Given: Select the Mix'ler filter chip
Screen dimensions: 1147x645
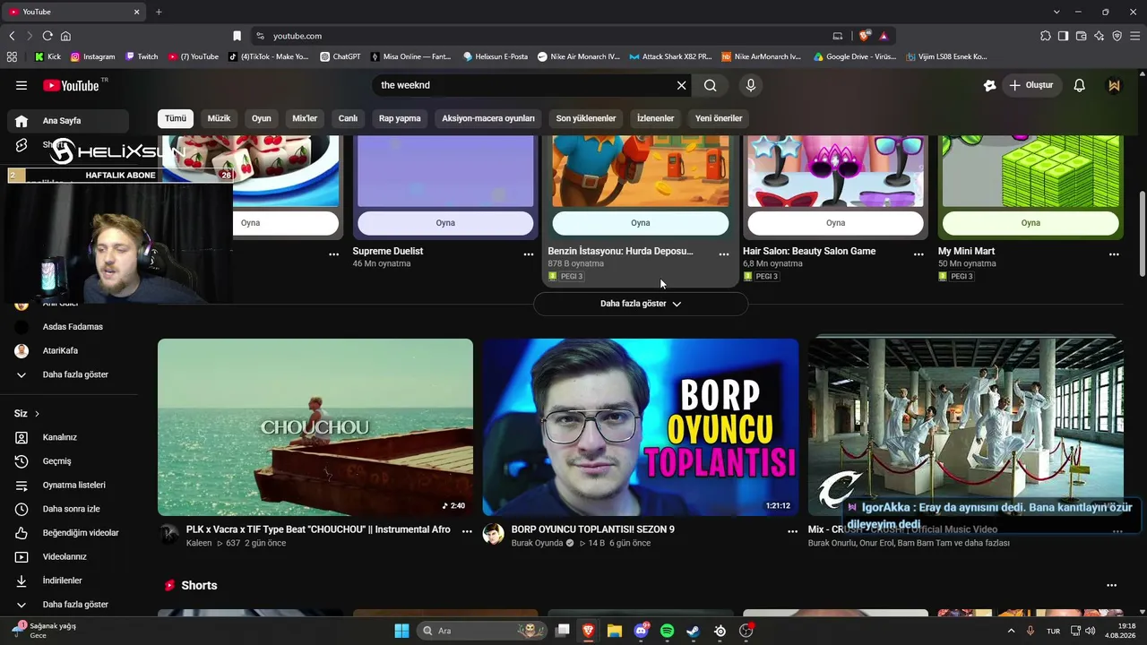Looking at the screenshot, I should coord(305,118).
